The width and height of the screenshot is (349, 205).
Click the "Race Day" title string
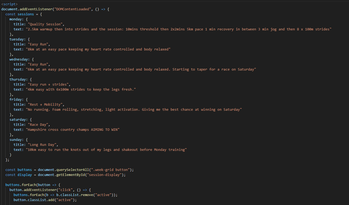39,125
